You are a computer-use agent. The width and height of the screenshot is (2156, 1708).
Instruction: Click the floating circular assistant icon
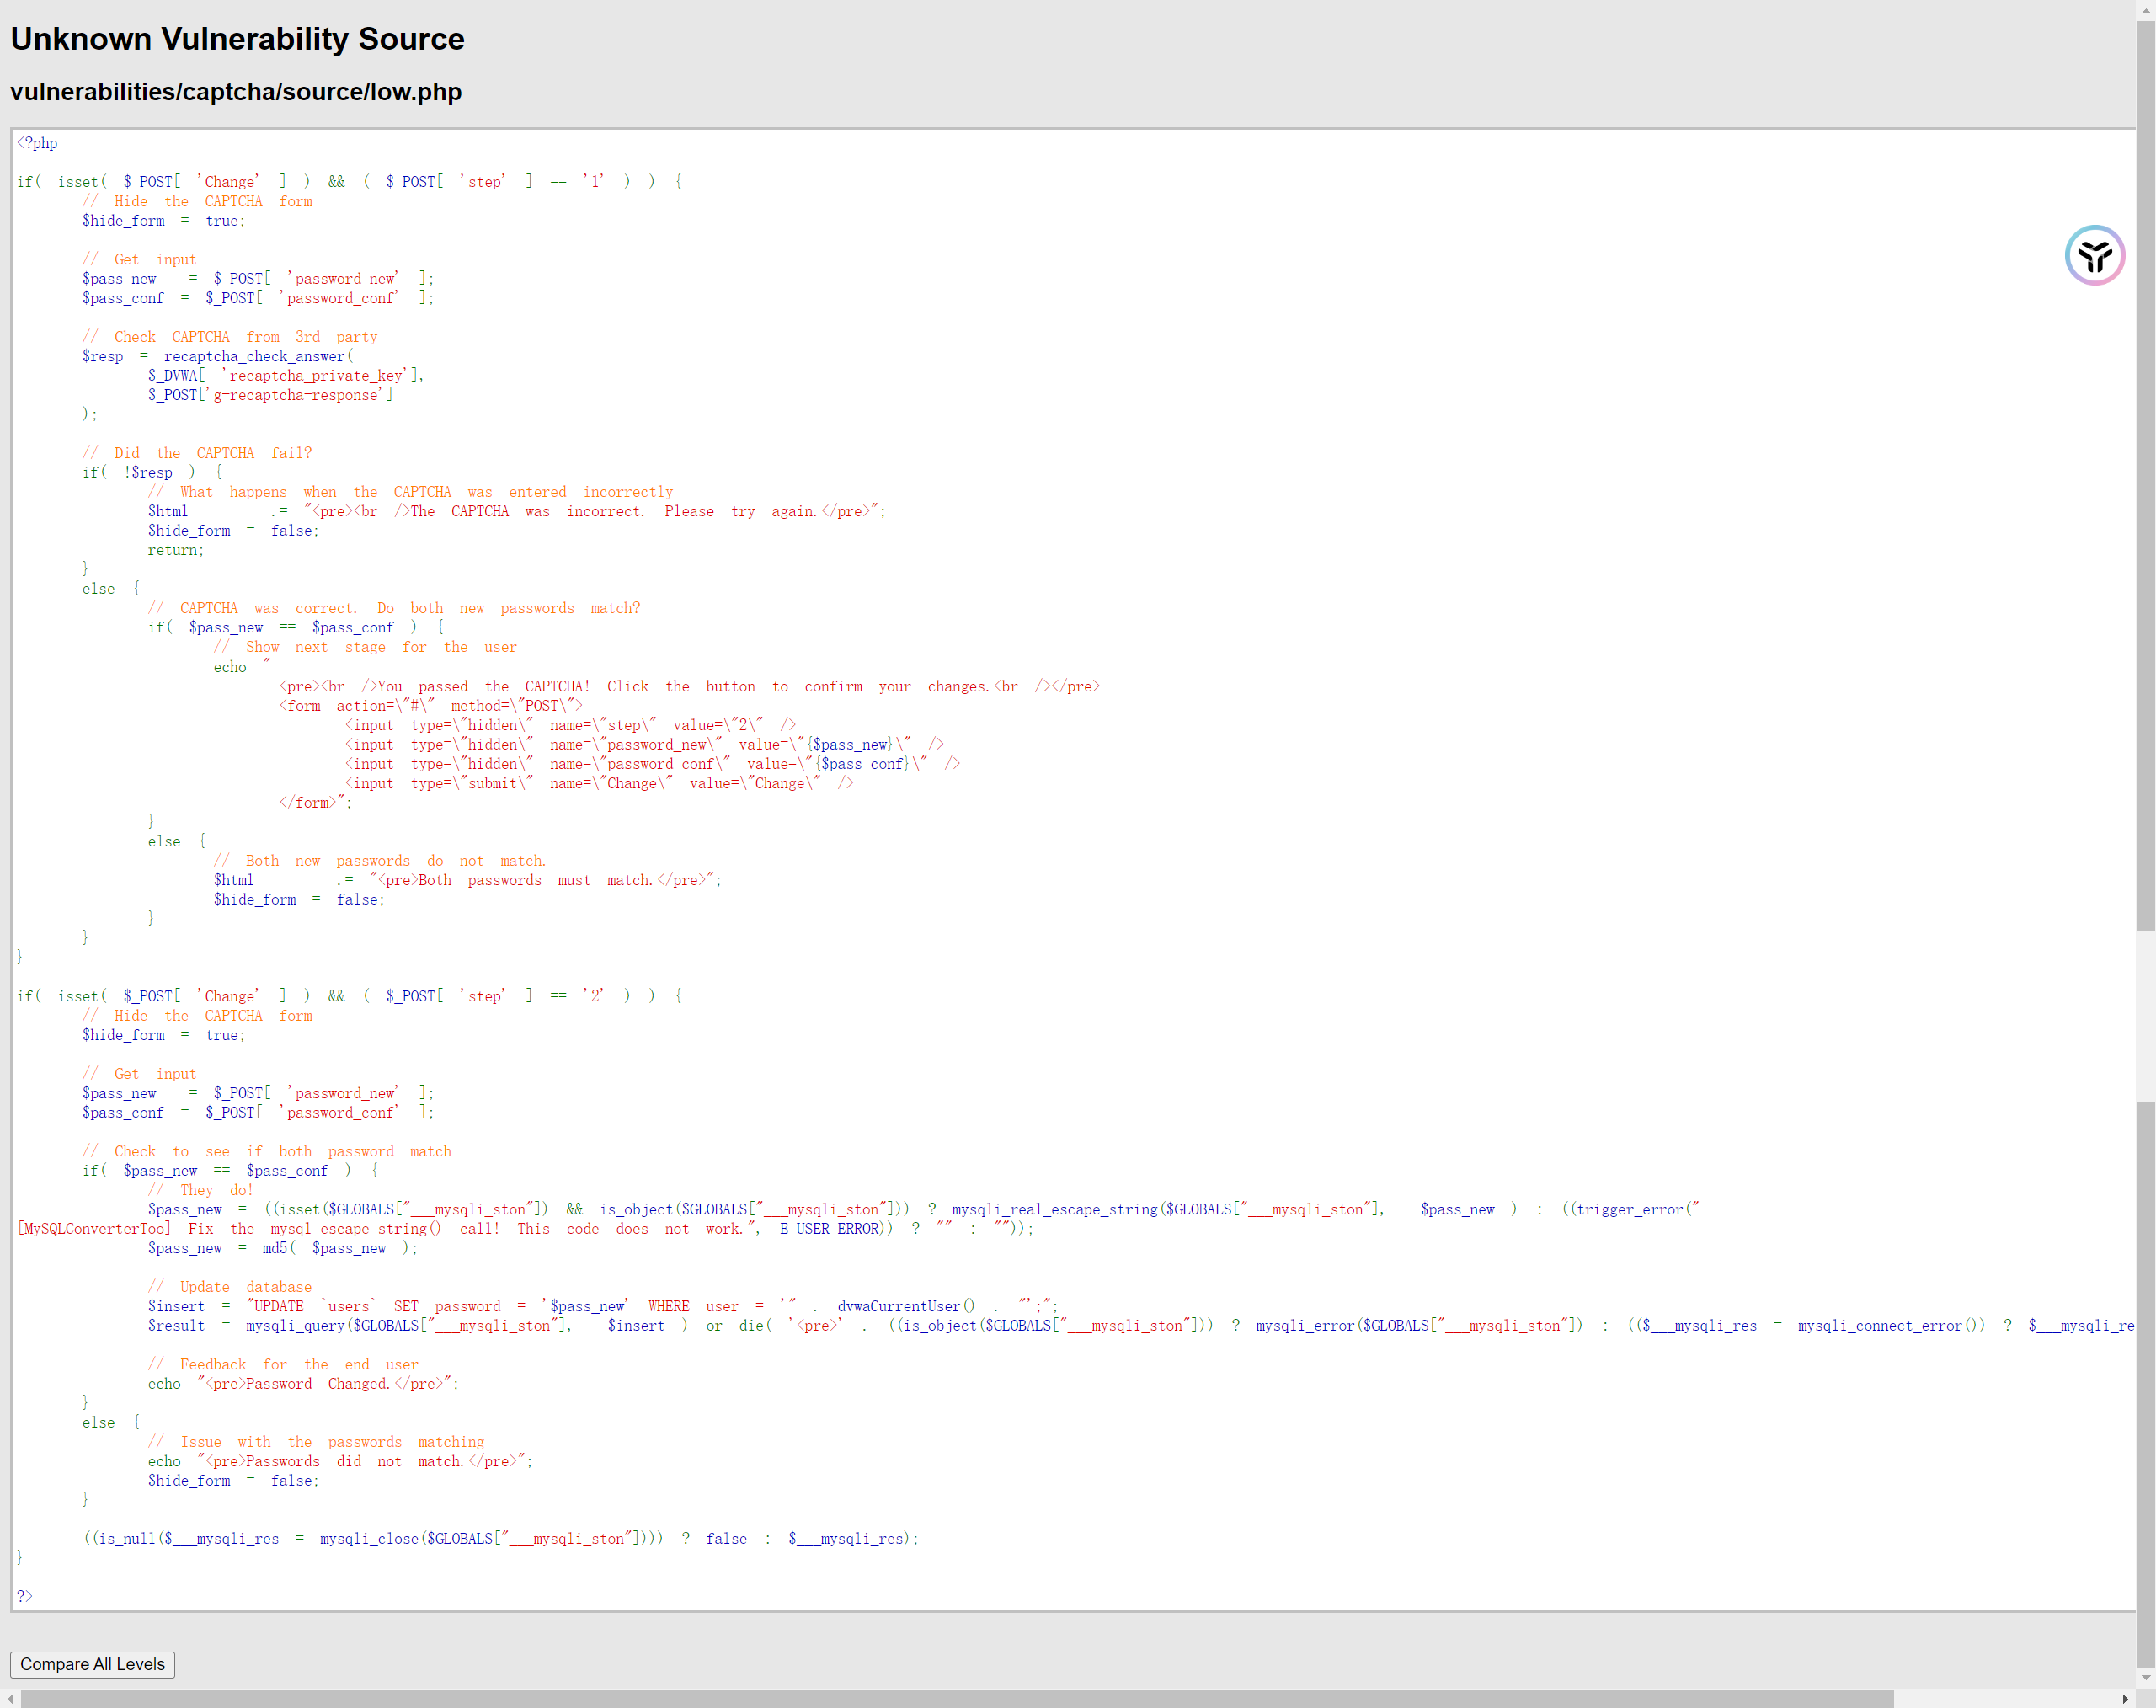(2094, 255)
